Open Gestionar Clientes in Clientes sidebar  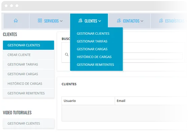pyautogui.click(x=28, y=45)
